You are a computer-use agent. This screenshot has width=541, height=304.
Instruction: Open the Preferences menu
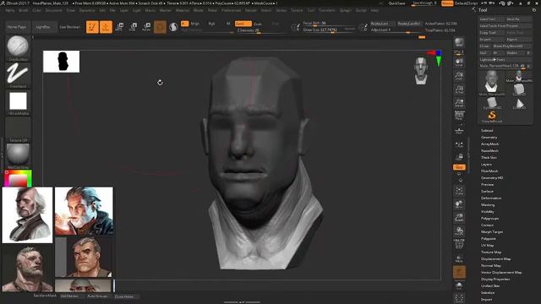[x=231, y=10]
